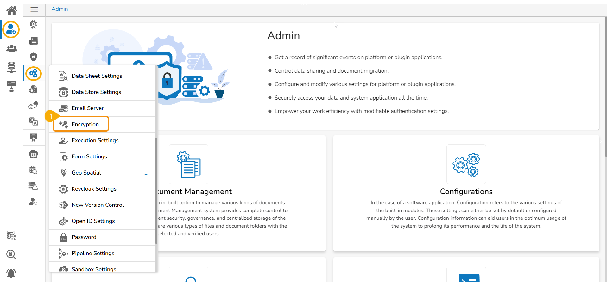This screenshot has height=282, width=607.
Task: Open the database magnifier search icon
Action: [x=11, y=254]
